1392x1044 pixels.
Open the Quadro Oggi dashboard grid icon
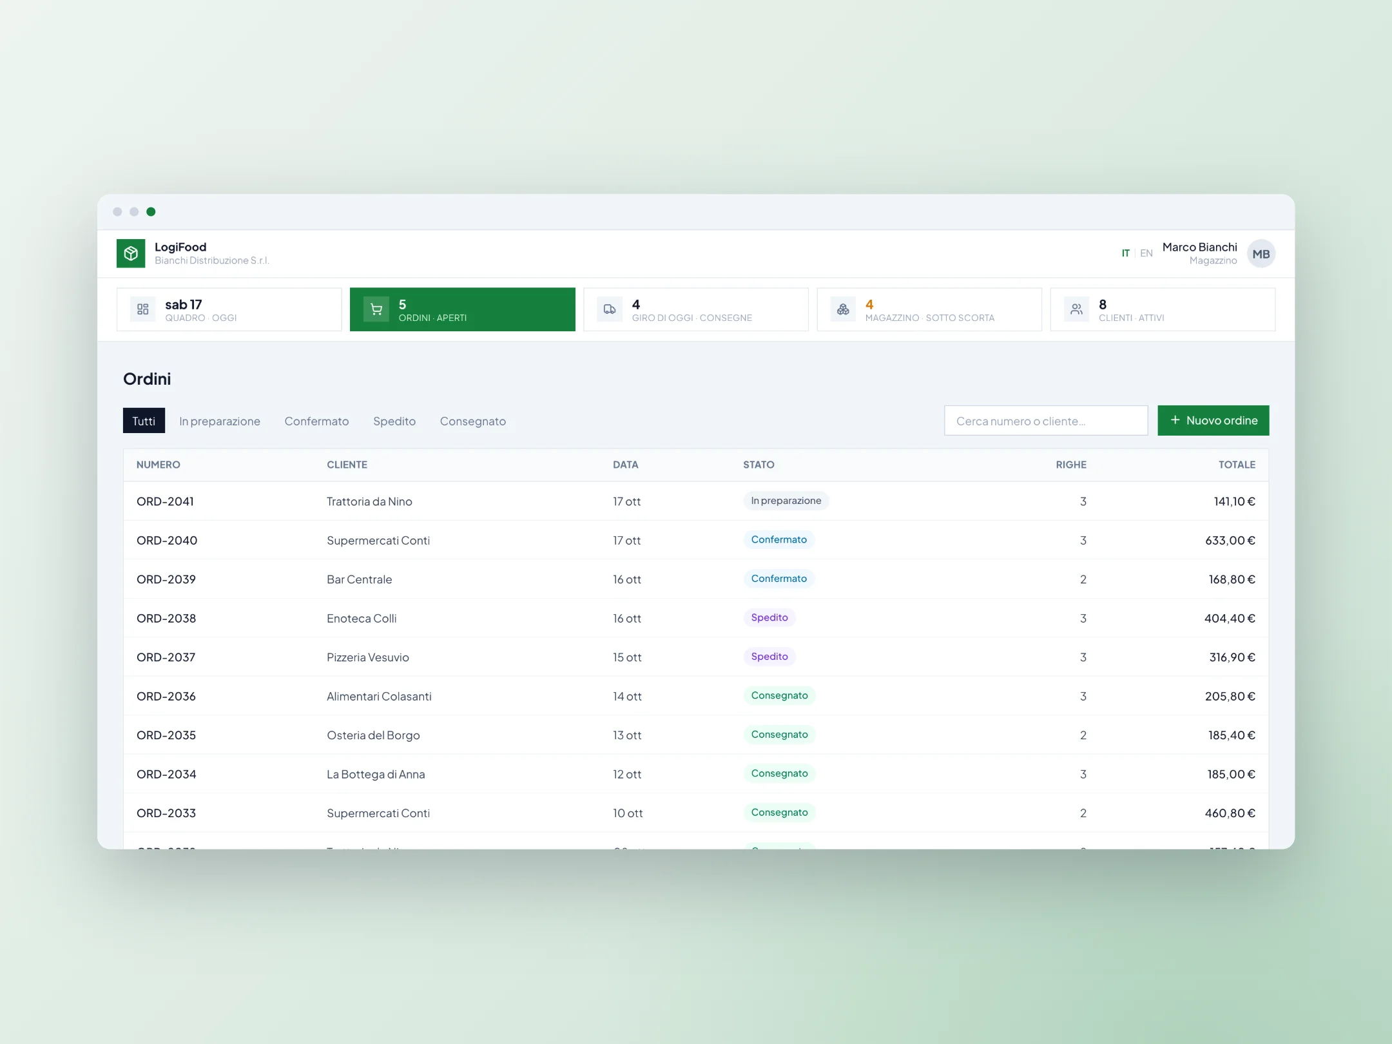pos(143,309)
